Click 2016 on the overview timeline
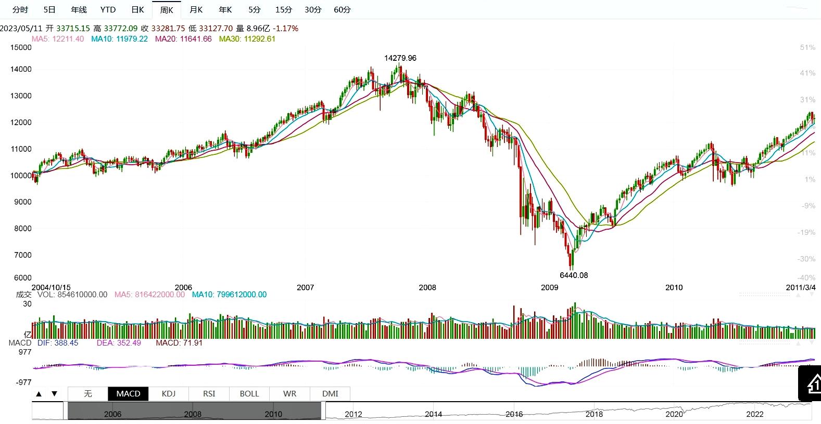This screenshot has height=424, width=821. pyautogui.click(x=514, y=414)
